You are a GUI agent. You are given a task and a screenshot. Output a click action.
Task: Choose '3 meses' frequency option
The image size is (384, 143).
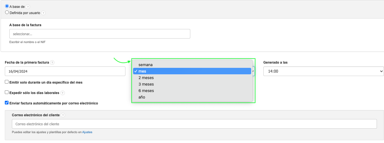[x=146, y=84]
